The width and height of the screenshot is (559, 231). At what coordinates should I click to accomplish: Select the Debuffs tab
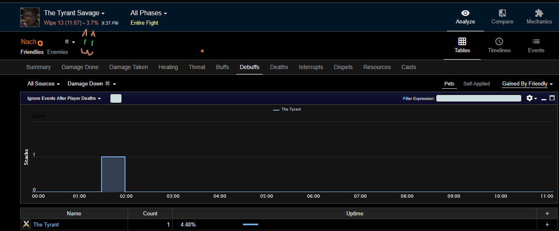pyautogui.click(x=250, y=67)
